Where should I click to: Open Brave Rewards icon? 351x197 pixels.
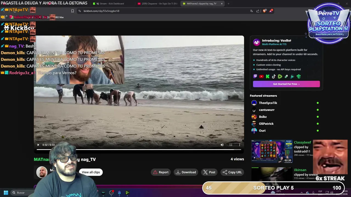click(271, 11)
